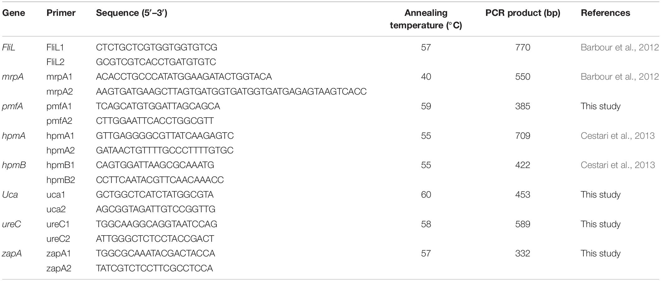Image resolution: width=661 pixels, height=281 pixels.
Task: Click the annealing temperature value 60 for Uca
Action: pos(426,194)
